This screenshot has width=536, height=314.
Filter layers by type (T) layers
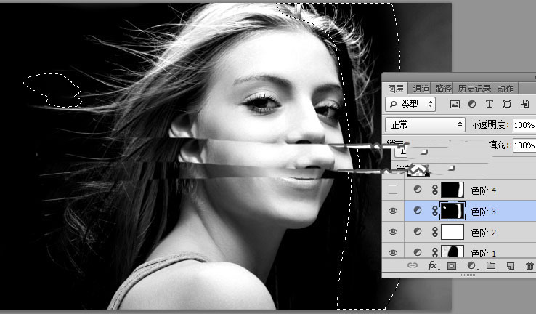[489, 105]
